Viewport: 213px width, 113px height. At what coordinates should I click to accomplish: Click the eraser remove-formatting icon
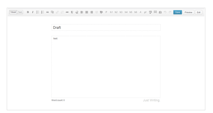pyautogui.click(x=77, y=12)
